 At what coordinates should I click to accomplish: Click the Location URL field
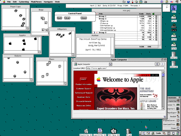pyautogui.click(x=125, y=68)
